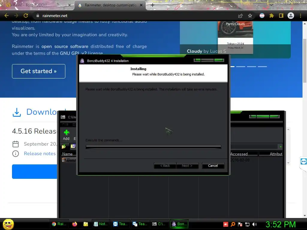Sort by the Name column in 7-Zip

67,154
